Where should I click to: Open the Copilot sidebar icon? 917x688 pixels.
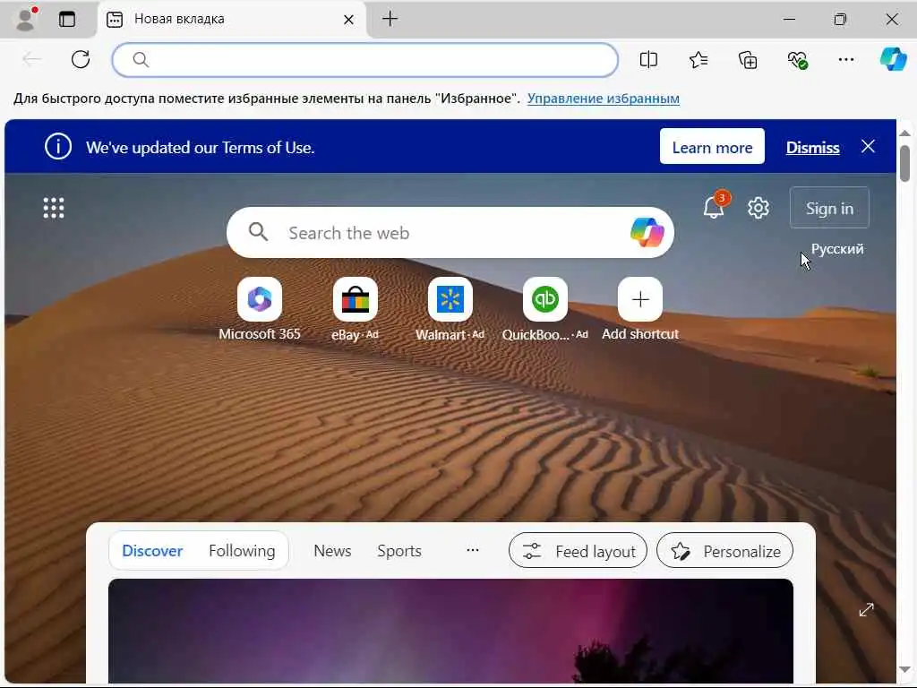[x=893, y=59]
